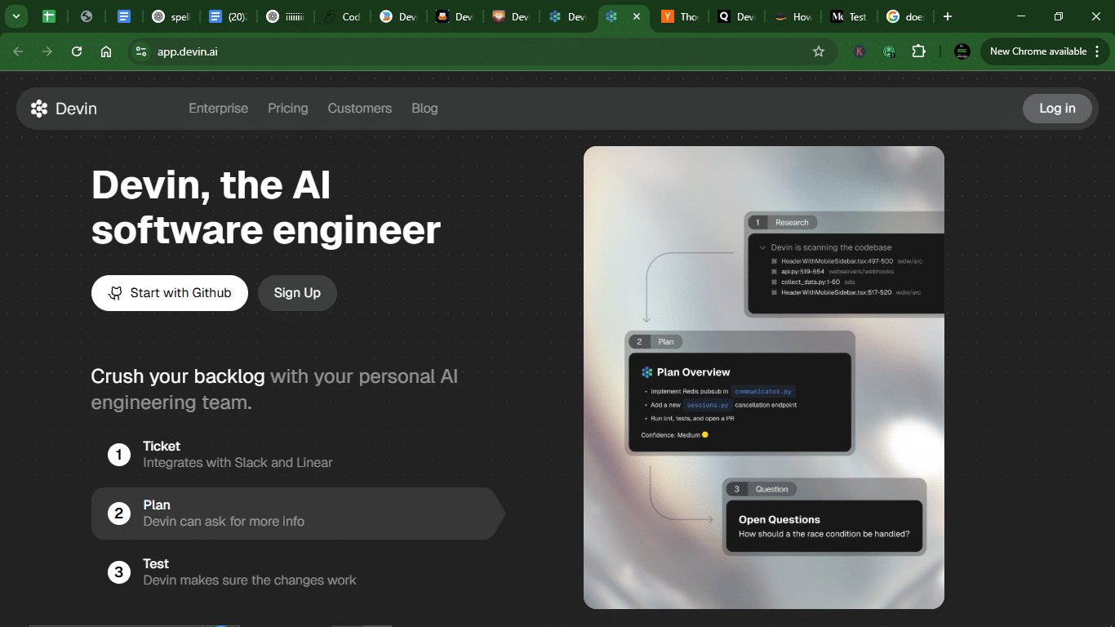This screenshot has height=627, width=1115.
Task: Switch to the Google 'doe' tab
Action: pos(906,16)
